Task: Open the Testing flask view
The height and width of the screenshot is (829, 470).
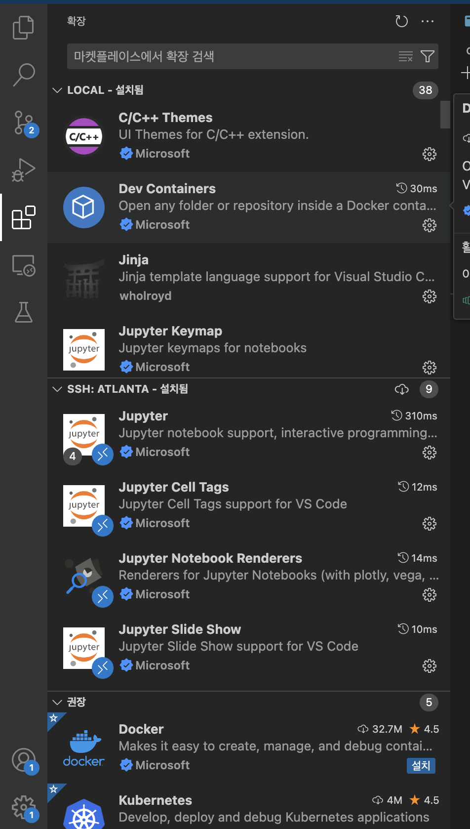Action: coord(23,312)
